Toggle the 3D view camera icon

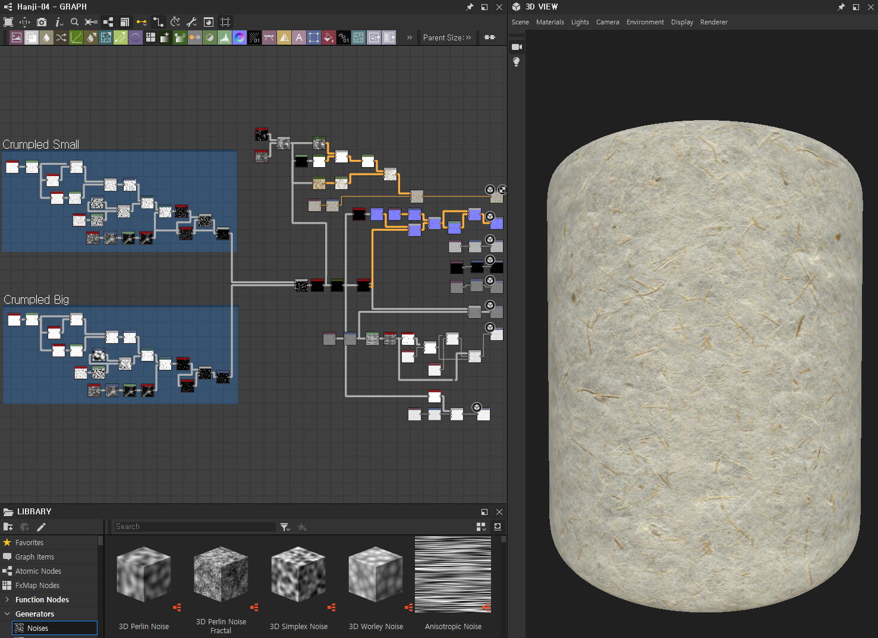point(517,47)
